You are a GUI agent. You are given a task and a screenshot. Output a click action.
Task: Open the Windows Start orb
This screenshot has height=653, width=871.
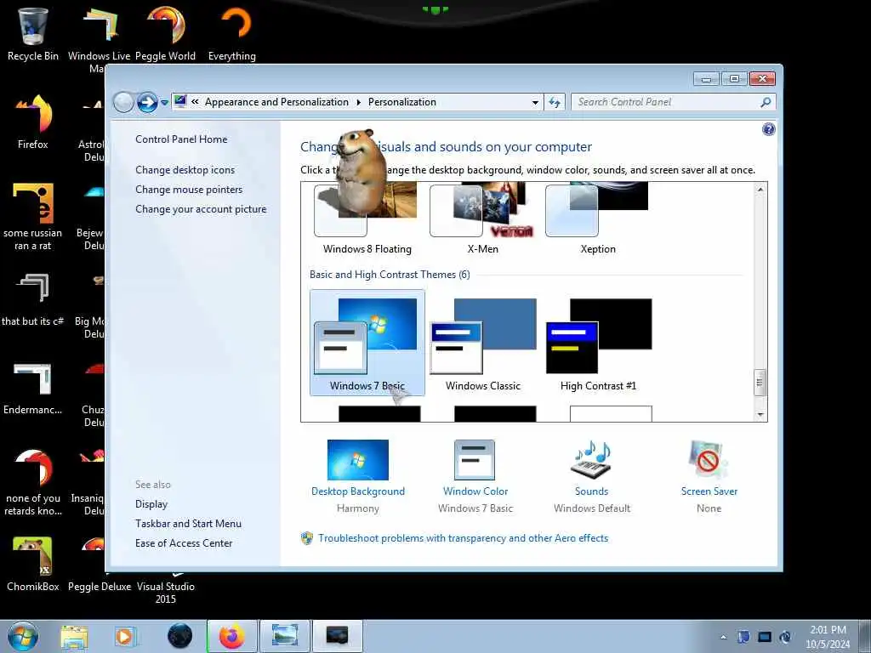[x=23, y=636]
